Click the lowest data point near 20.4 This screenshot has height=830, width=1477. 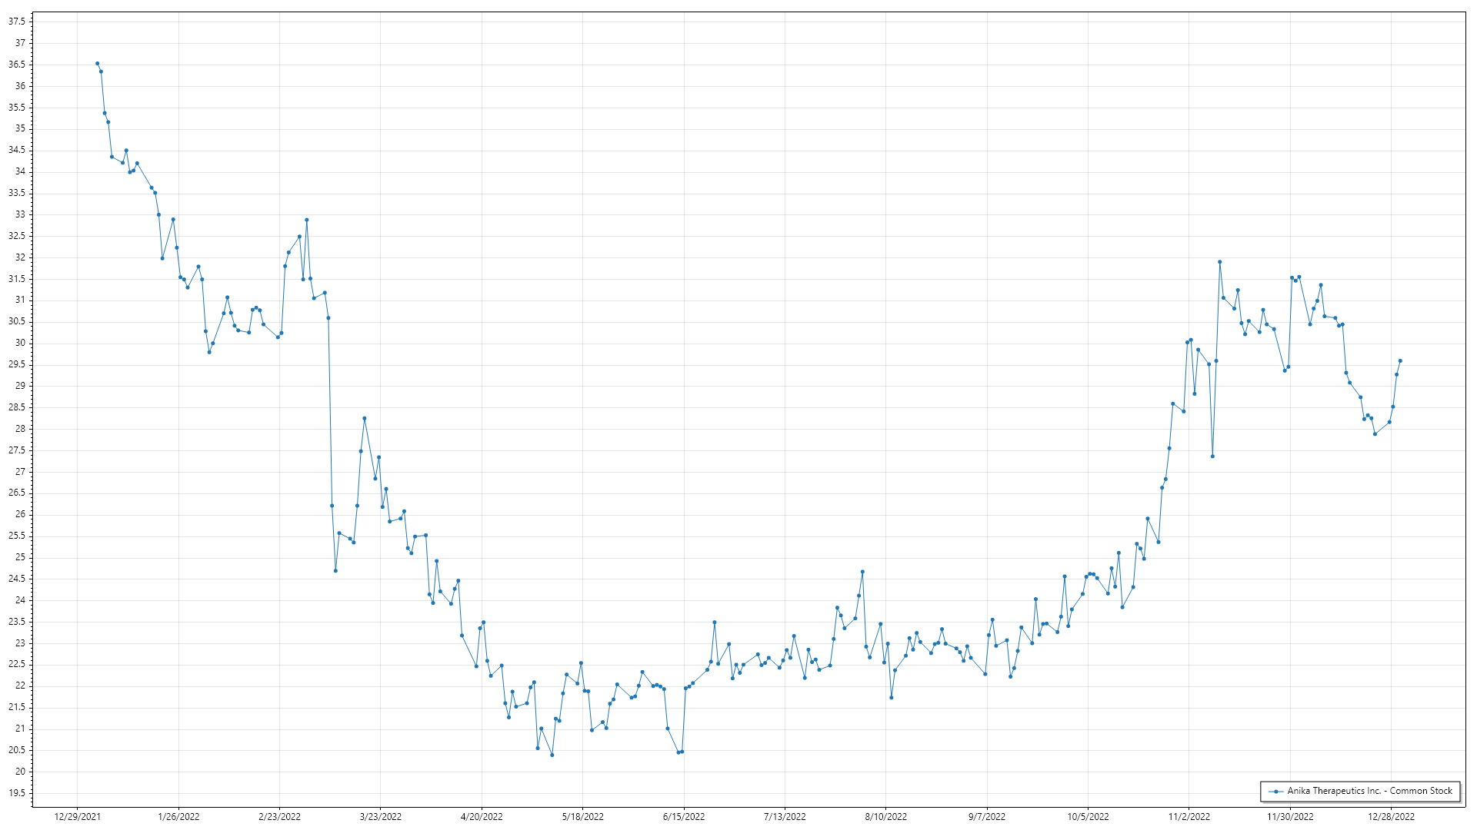point(552,755)
